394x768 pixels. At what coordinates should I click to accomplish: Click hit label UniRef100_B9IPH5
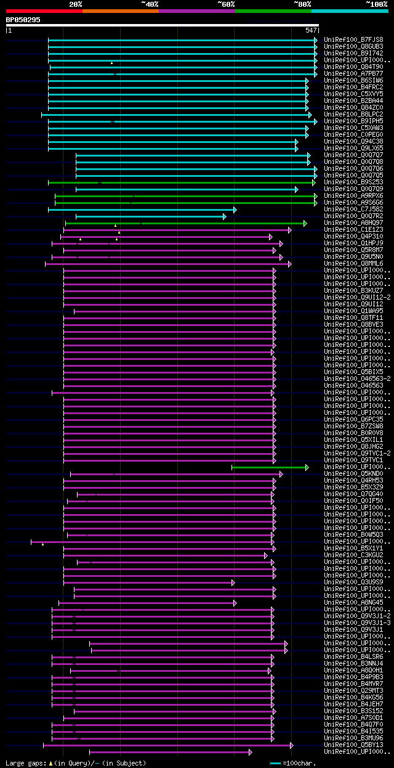[x=353, y=121]
